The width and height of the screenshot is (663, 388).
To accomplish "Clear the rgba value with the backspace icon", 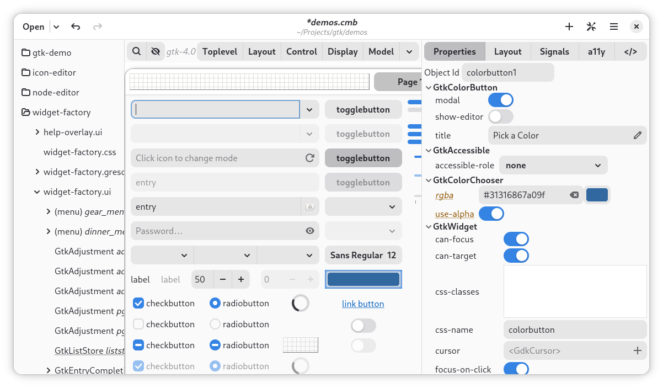I will click(x=574, y=195).
